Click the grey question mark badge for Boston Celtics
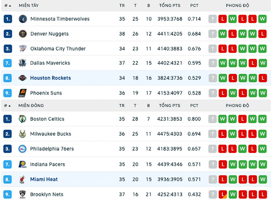The image size is (272, 201). (213, 119)
